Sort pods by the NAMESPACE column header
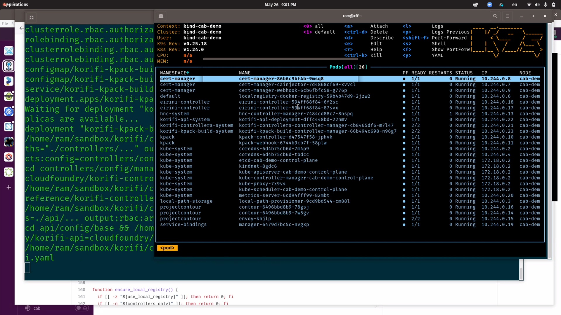Viewport: 561px width, 315px height. [x=175, y=73]
